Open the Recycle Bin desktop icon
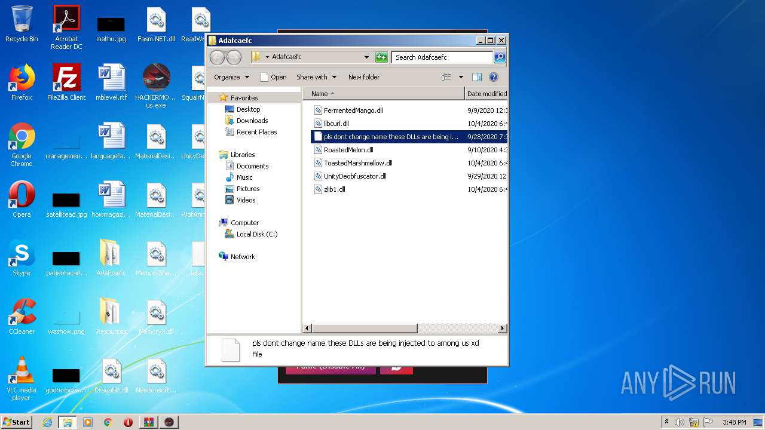The image size is (765, 430). point(22,24)
